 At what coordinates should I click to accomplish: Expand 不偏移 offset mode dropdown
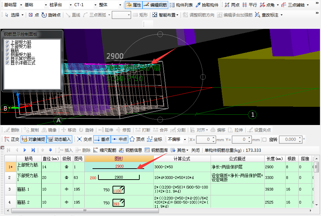pyautogui.click(x=185, y=139)
